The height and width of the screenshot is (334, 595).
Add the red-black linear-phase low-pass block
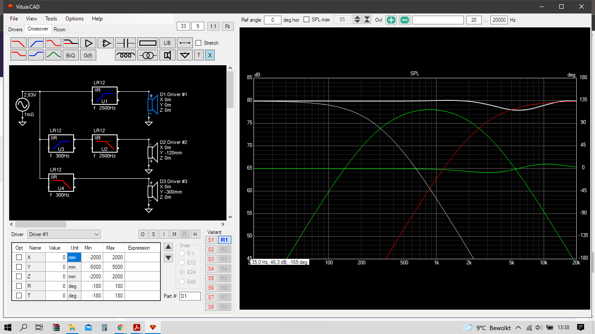71,43
